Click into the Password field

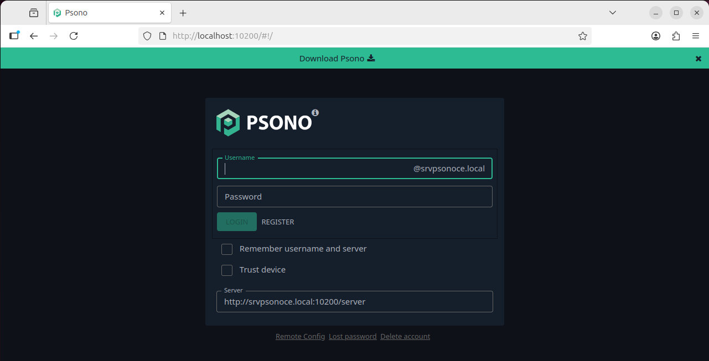click(354, 197)
